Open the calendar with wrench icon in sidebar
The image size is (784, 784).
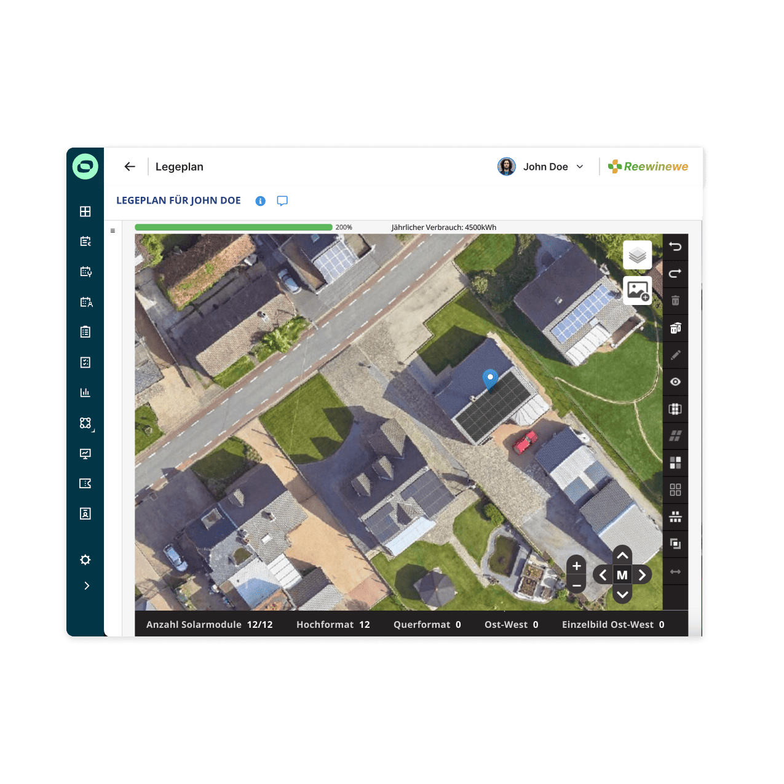tap(85, 271)
